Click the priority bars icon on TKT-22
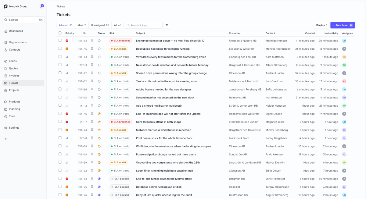This screenshot has height=199, width=366. [67, 73]
